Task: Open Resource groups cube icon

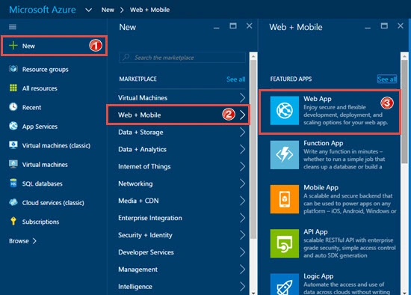Action: coord(13,69)
